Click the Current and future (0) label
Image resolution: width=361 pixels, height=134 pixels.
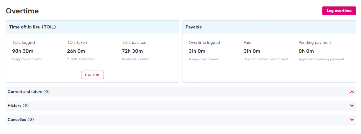tap(29, 92)
